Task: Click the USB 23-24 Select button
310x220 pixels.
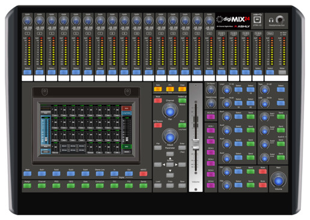Action: [281, 103]
